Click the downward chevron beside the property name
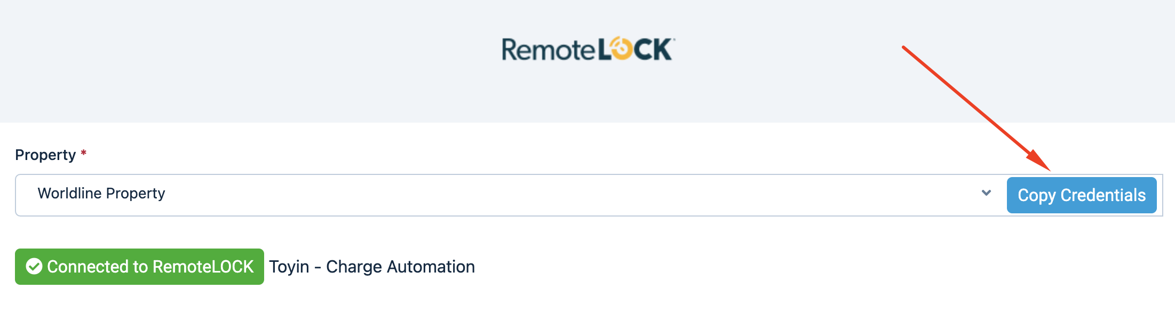The image size is (1175, 320). (987, 194)
